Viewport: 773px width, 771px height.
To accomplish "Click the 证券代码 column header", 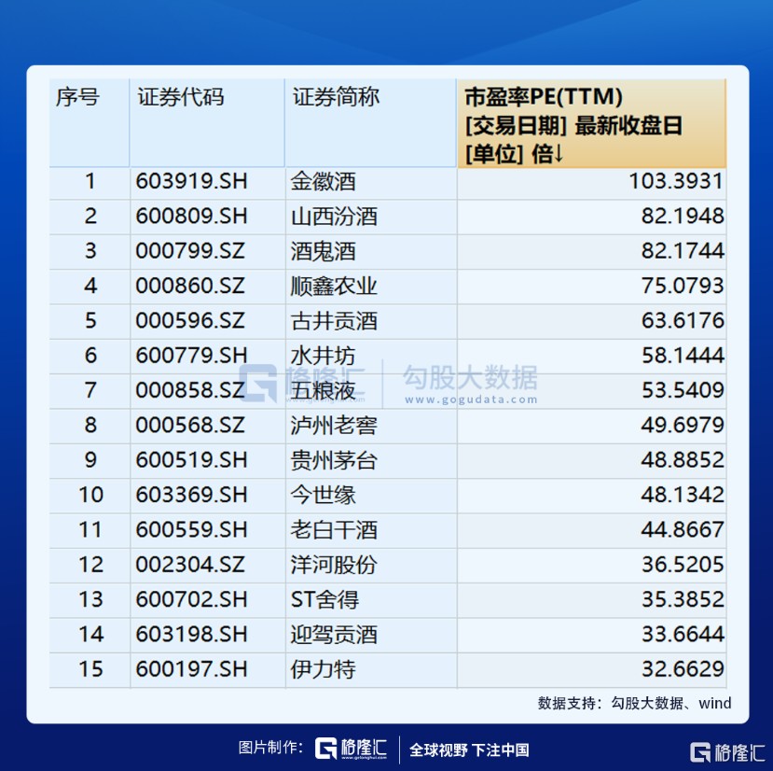I will point(207,122).
